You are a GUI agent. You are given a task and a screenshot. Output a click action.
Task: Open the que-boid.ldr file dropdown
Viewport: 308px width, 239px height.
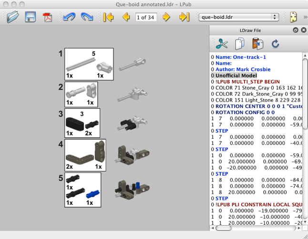(x=239, y=18)
